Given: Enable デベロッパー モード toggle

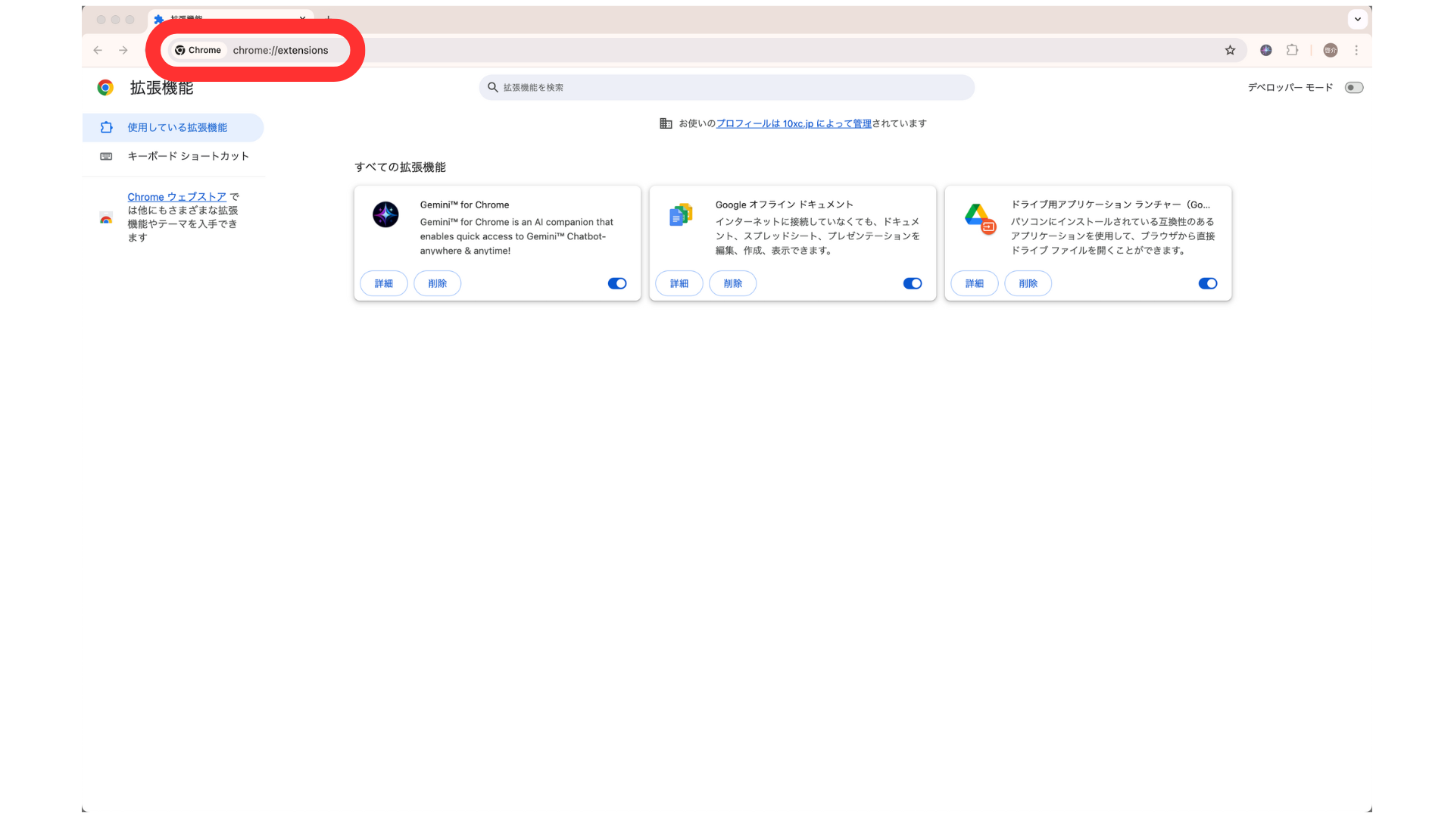Looking at the screenshot, I should 1354,88.
